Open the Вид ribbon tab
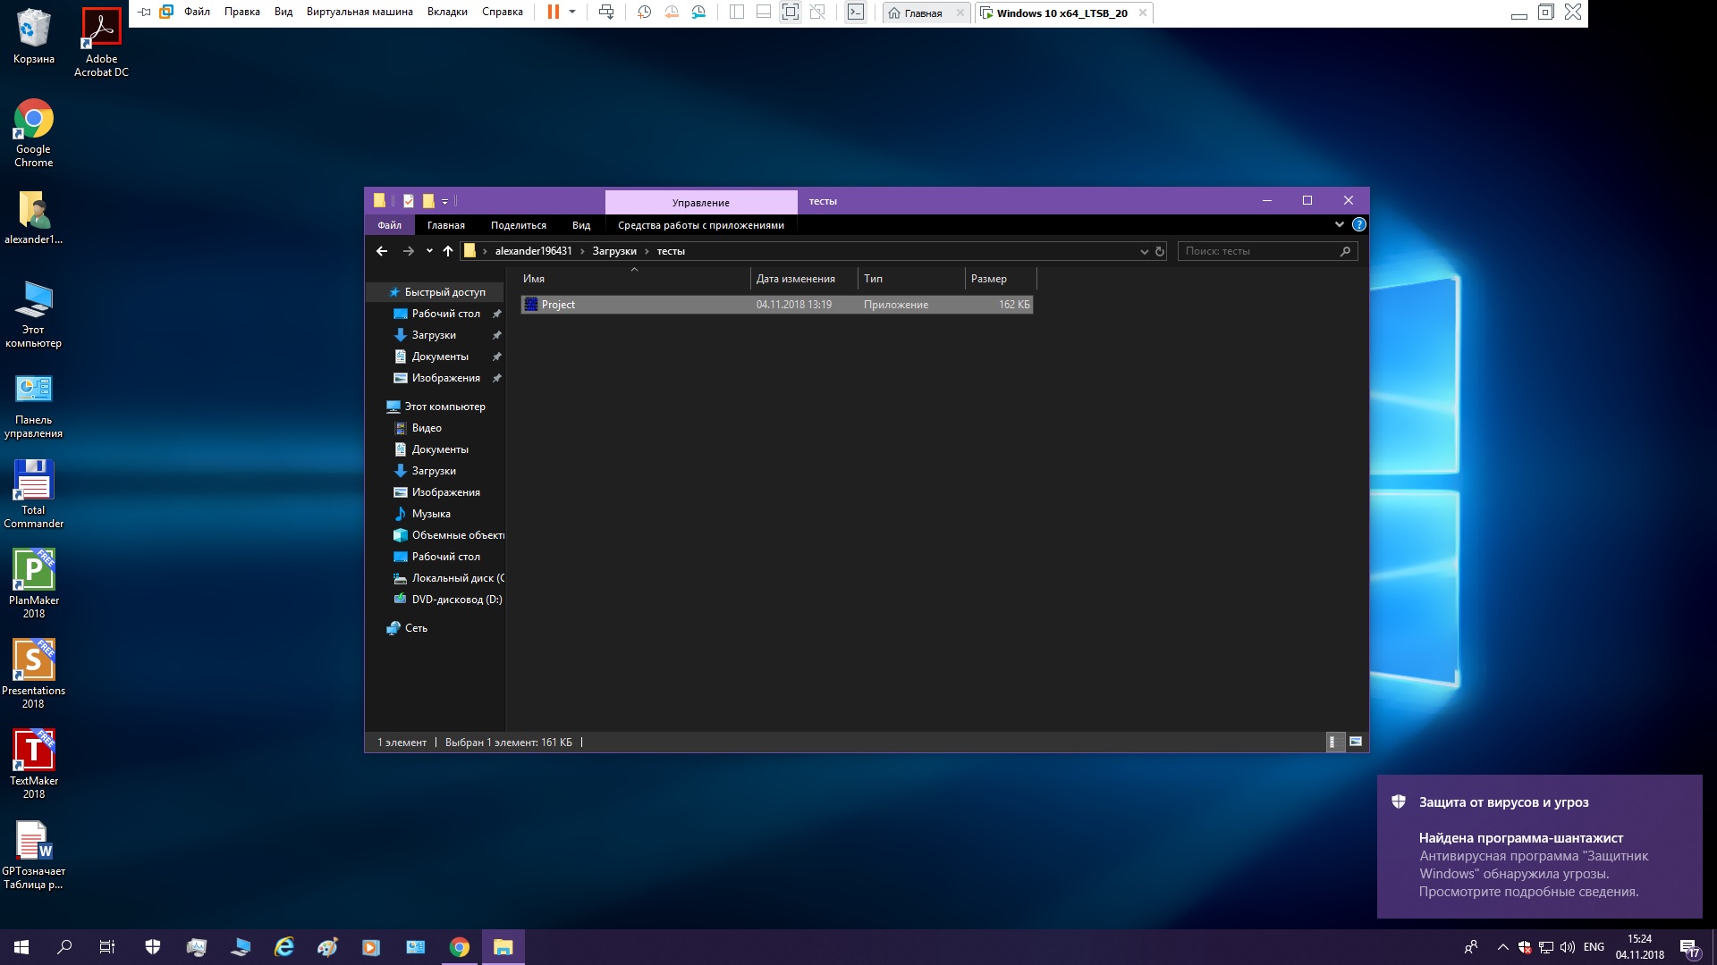This screenshot has width=1717, height=965. (580, 225)
